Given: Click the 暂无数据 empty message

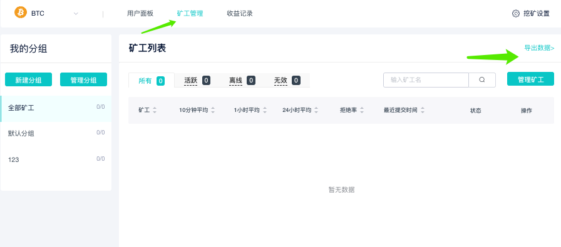Looking at the screenshot, I should coord(342,190).
